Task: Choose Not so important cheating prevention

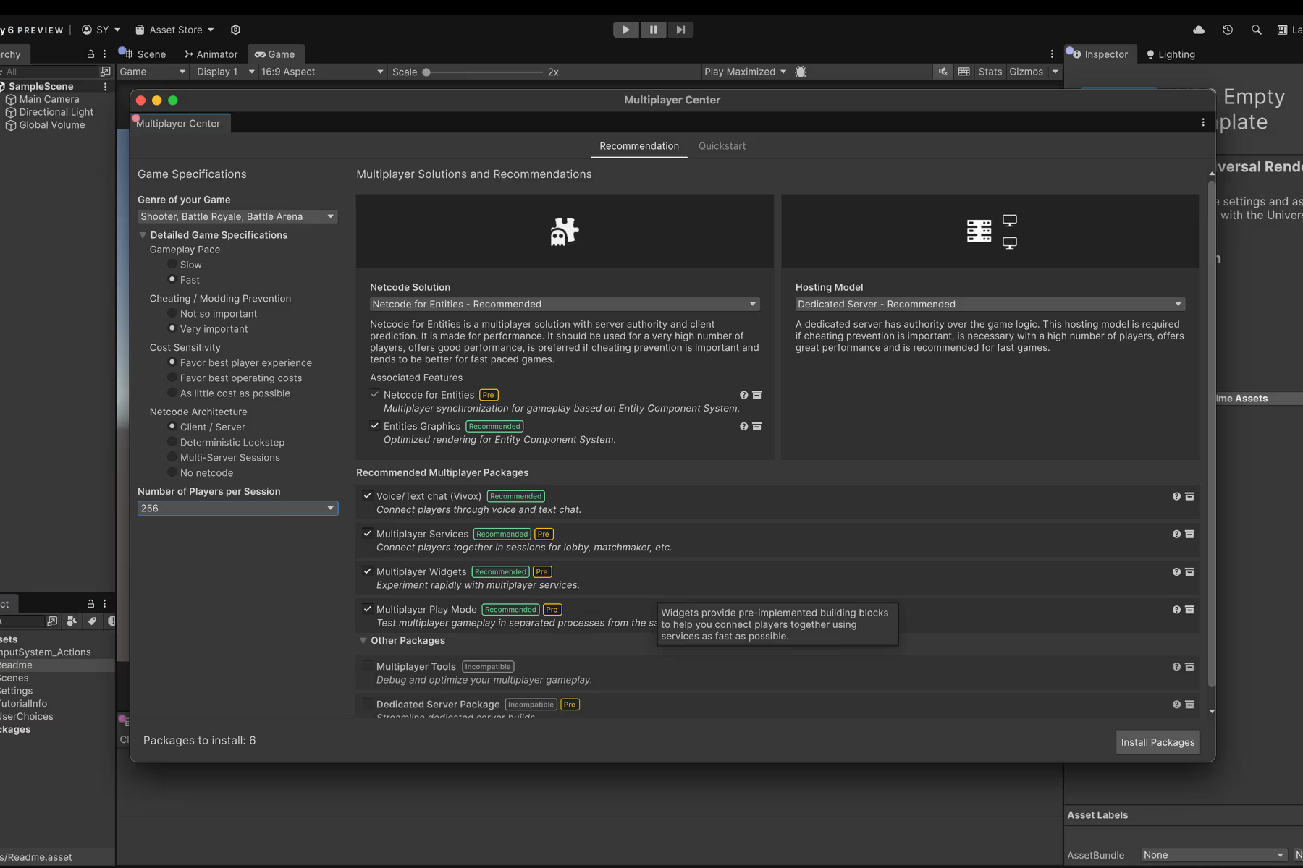Action: click(172, 313)
